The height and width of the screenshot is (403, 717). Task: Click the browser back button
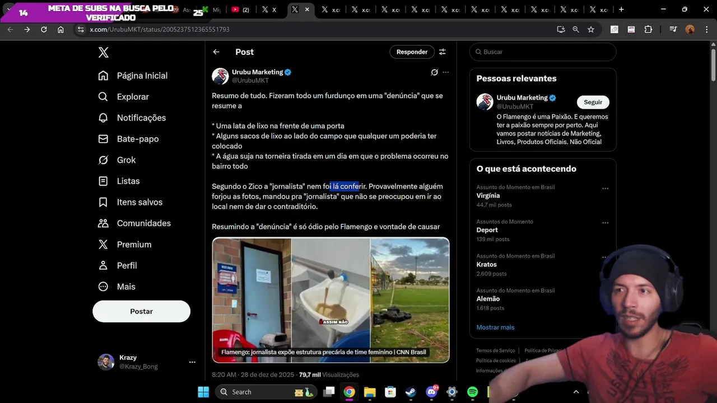tap(10, 30)
